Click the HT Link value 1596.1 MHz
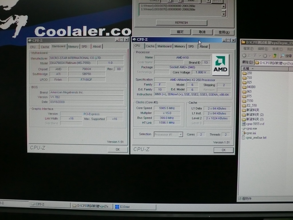 [x=167, y=123]
